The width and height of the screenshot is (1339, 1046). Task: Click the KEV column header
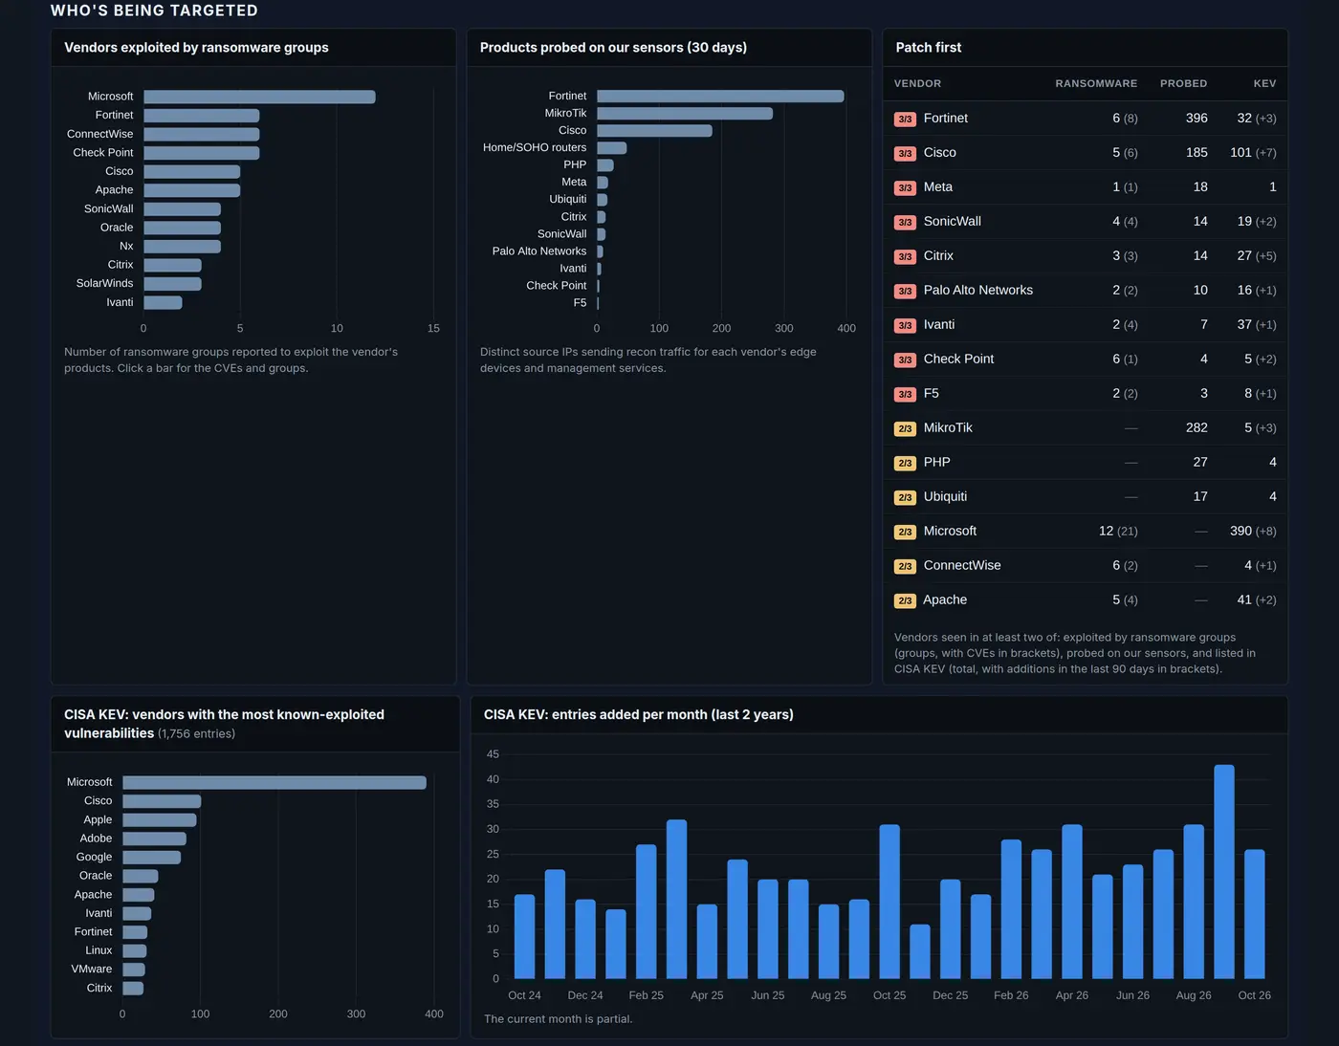click(x=1264, y=84)
